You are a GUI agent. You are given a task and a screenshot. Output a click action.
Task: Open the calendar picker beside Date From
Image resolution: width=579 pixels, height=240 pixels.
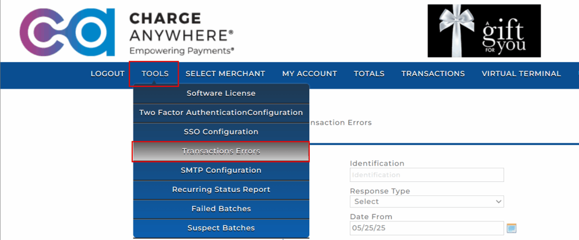[512, 228]
